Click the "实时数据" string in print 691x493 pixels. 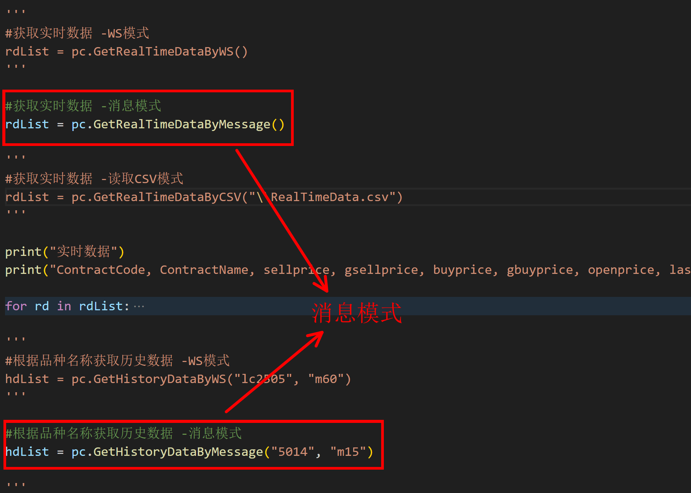click(x=84, y=252)
